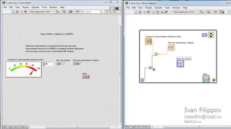Open Block Diagram Application Font dropdown
This screenshot has height=129, width=231.
tap(186, 12)
